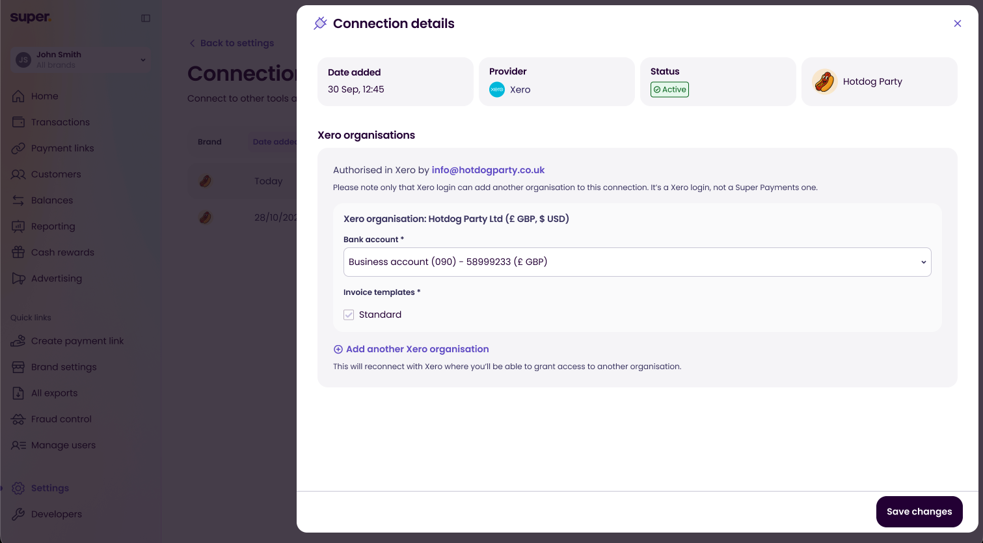This screenshot has width=983, height=543.
Task: Open Transactions from sidebar
Action: point(60,122)
